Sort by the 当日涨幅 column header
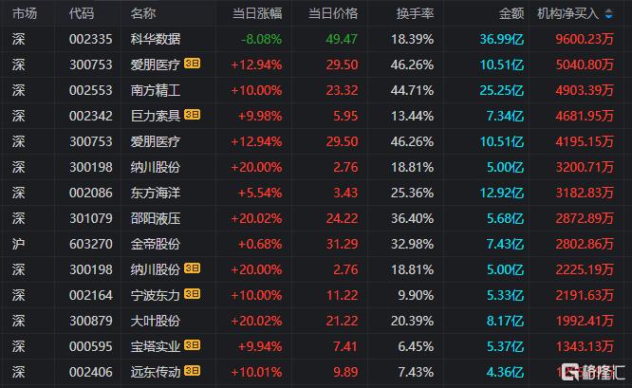The width and height of the screenshot is (632, 388). coord(257,13)
